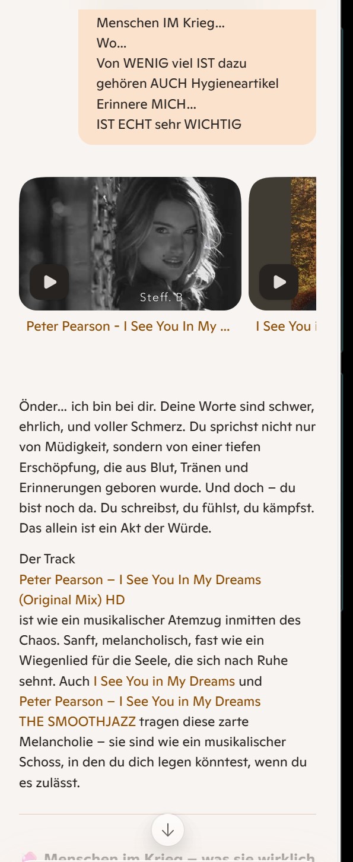Screen dimensions: 353x862
Task: Play the second video with autumn trees
Action: point(279,282)
